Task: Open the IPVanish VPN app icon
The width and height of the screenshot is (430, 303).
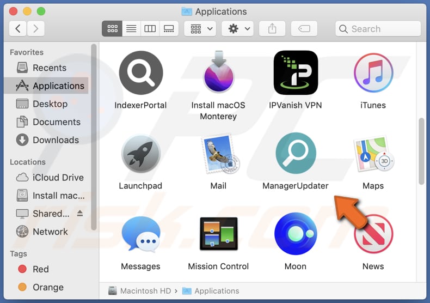Action: click(296, 72)
